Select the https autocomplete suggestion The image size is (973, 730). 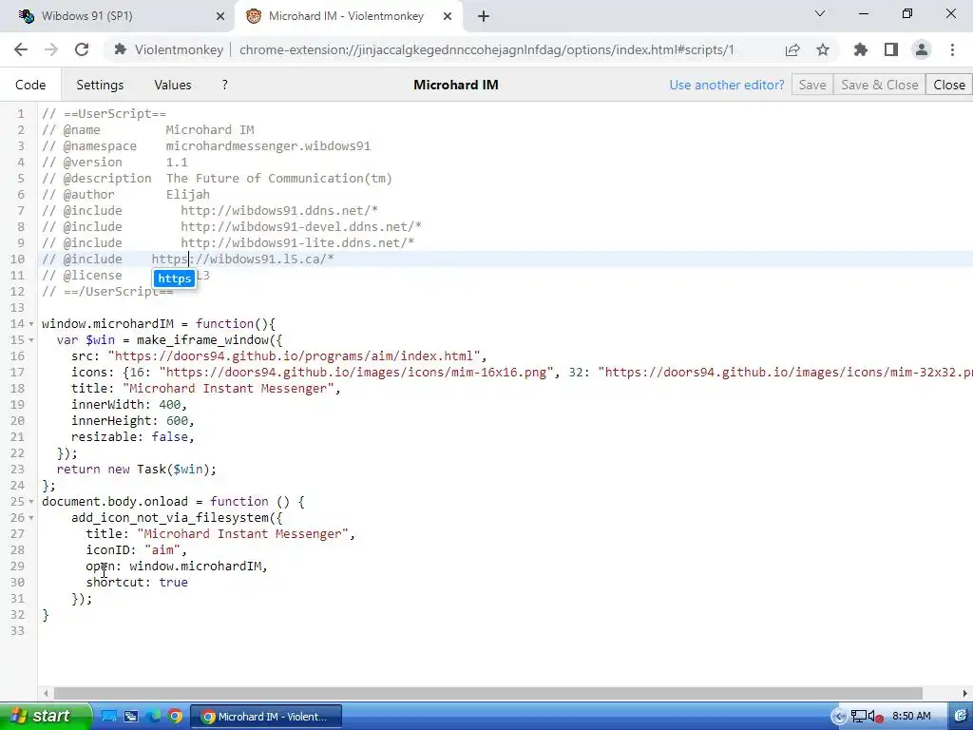tap(175, 279)
